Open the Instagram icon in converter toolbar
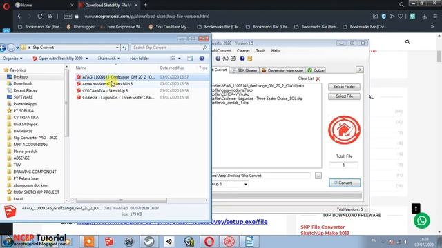 [x=233, y=59]
